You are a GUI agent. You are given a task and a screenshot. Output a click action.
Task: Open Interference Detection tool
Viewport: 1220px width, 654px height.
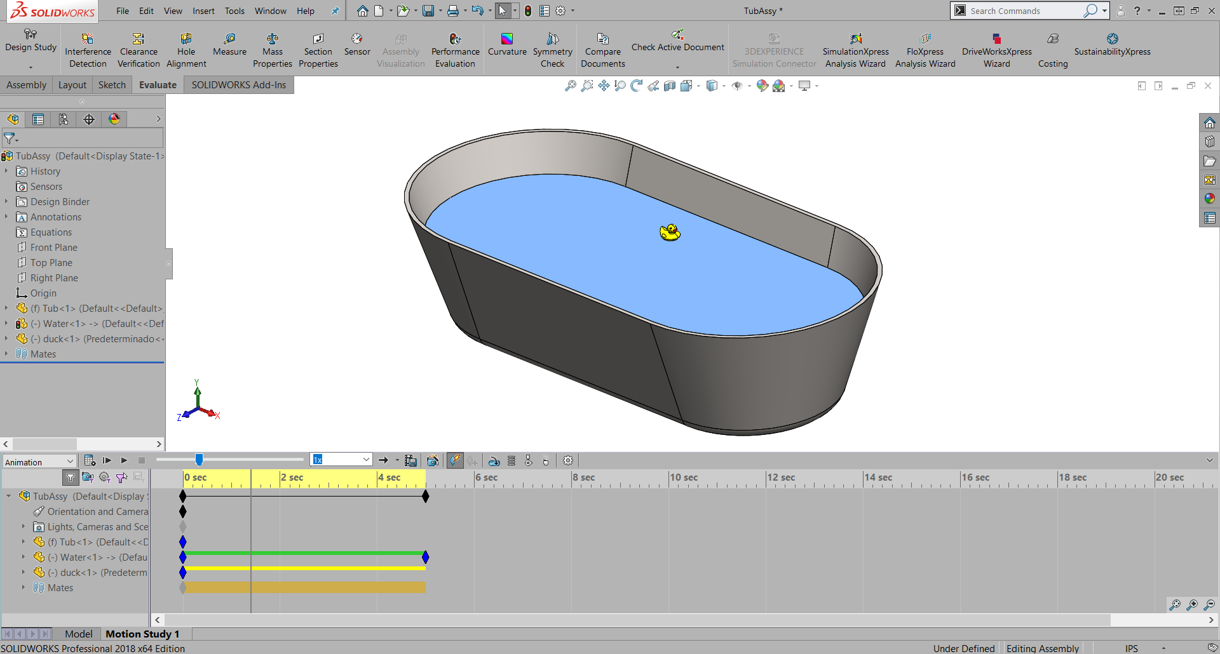click(x=88, y=50)
